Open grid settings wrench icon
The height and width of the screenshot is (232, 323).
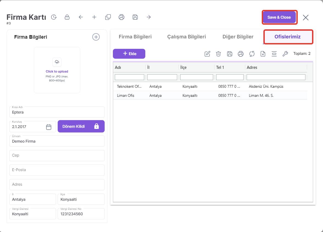285,54
